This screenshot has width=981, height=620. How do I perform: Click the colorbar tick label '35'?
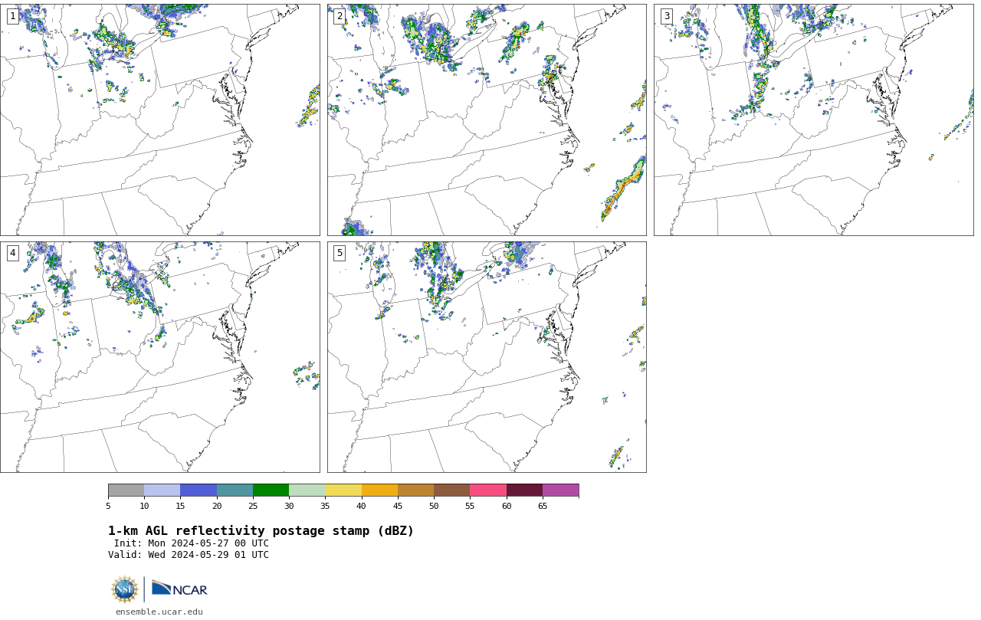[325, 506]
